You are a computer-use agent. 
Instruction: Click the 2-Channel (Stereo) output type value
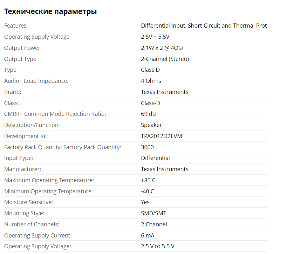pyautogui.click(x=165, y=59)
